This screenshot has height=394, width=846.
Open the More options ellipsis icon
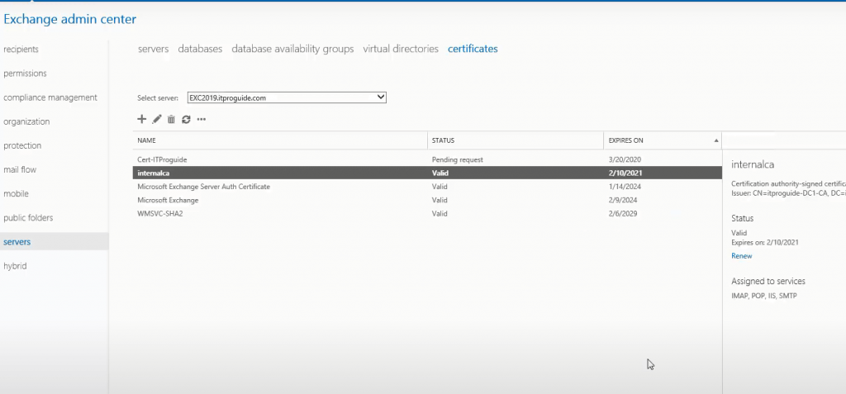[202, 119]
